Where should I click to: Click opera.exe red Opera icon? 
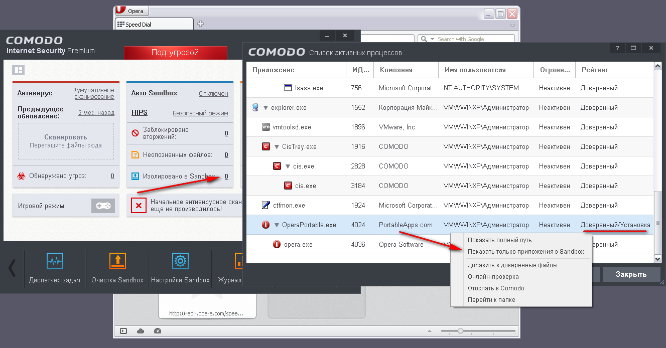(277, 244)
